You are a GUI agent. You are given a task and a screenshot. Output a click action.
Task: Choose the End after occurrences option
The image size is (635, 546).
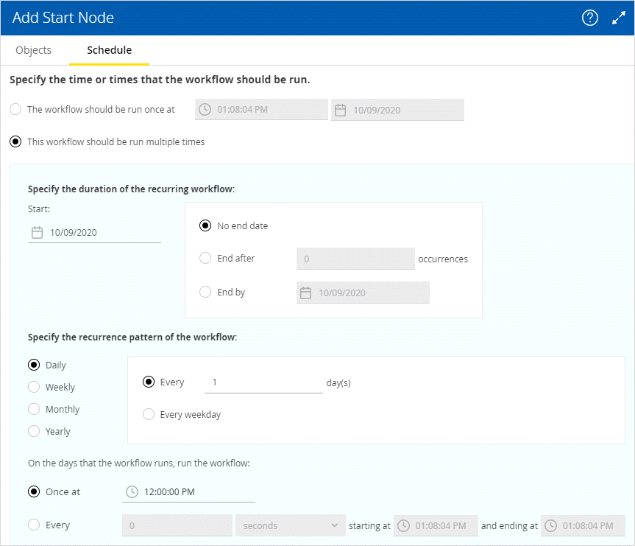[205, 258]
